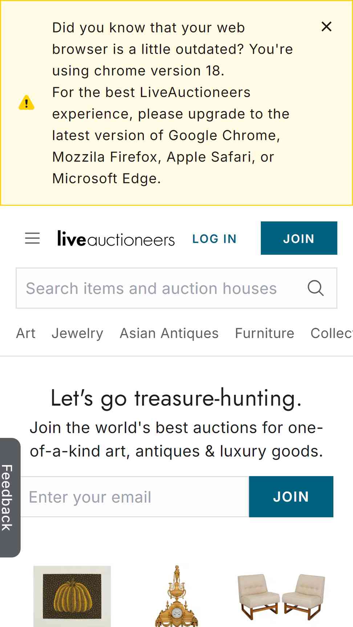Open the LOG IN link
Viewport: 353px width, 627px height.
214,239
